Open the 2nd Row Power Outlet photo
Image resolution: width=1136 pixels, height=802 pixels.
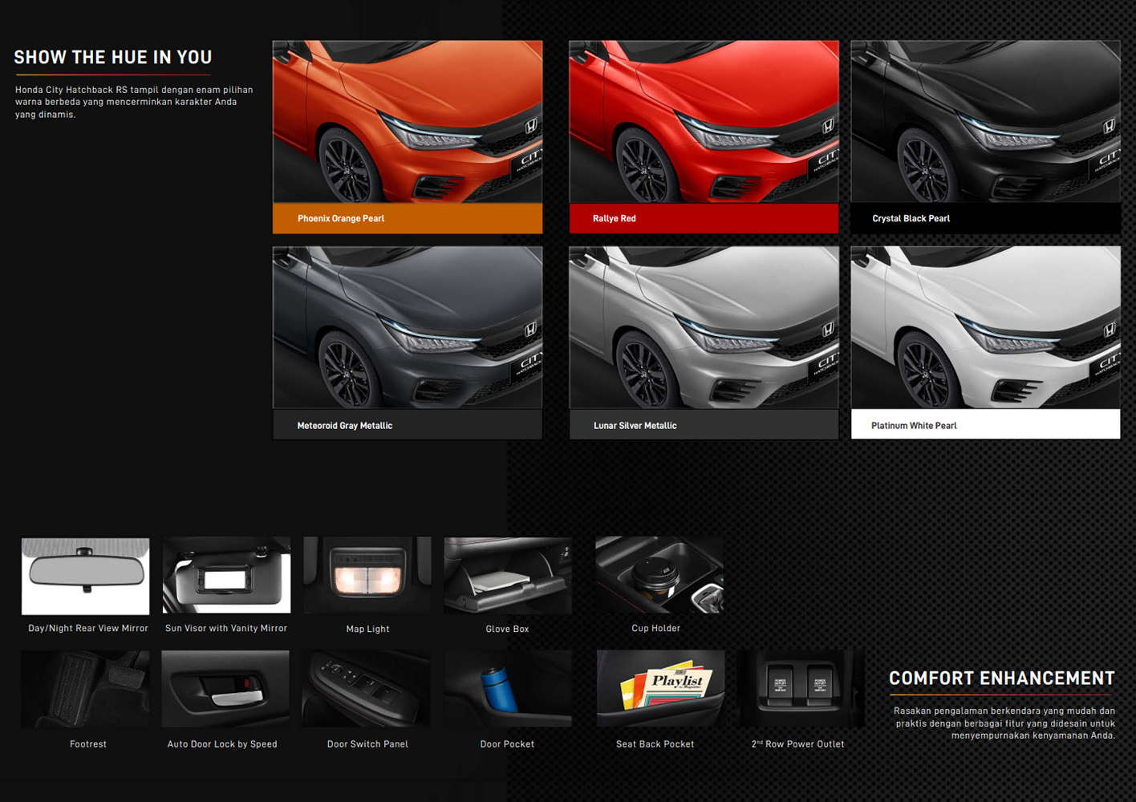point(801,690)
